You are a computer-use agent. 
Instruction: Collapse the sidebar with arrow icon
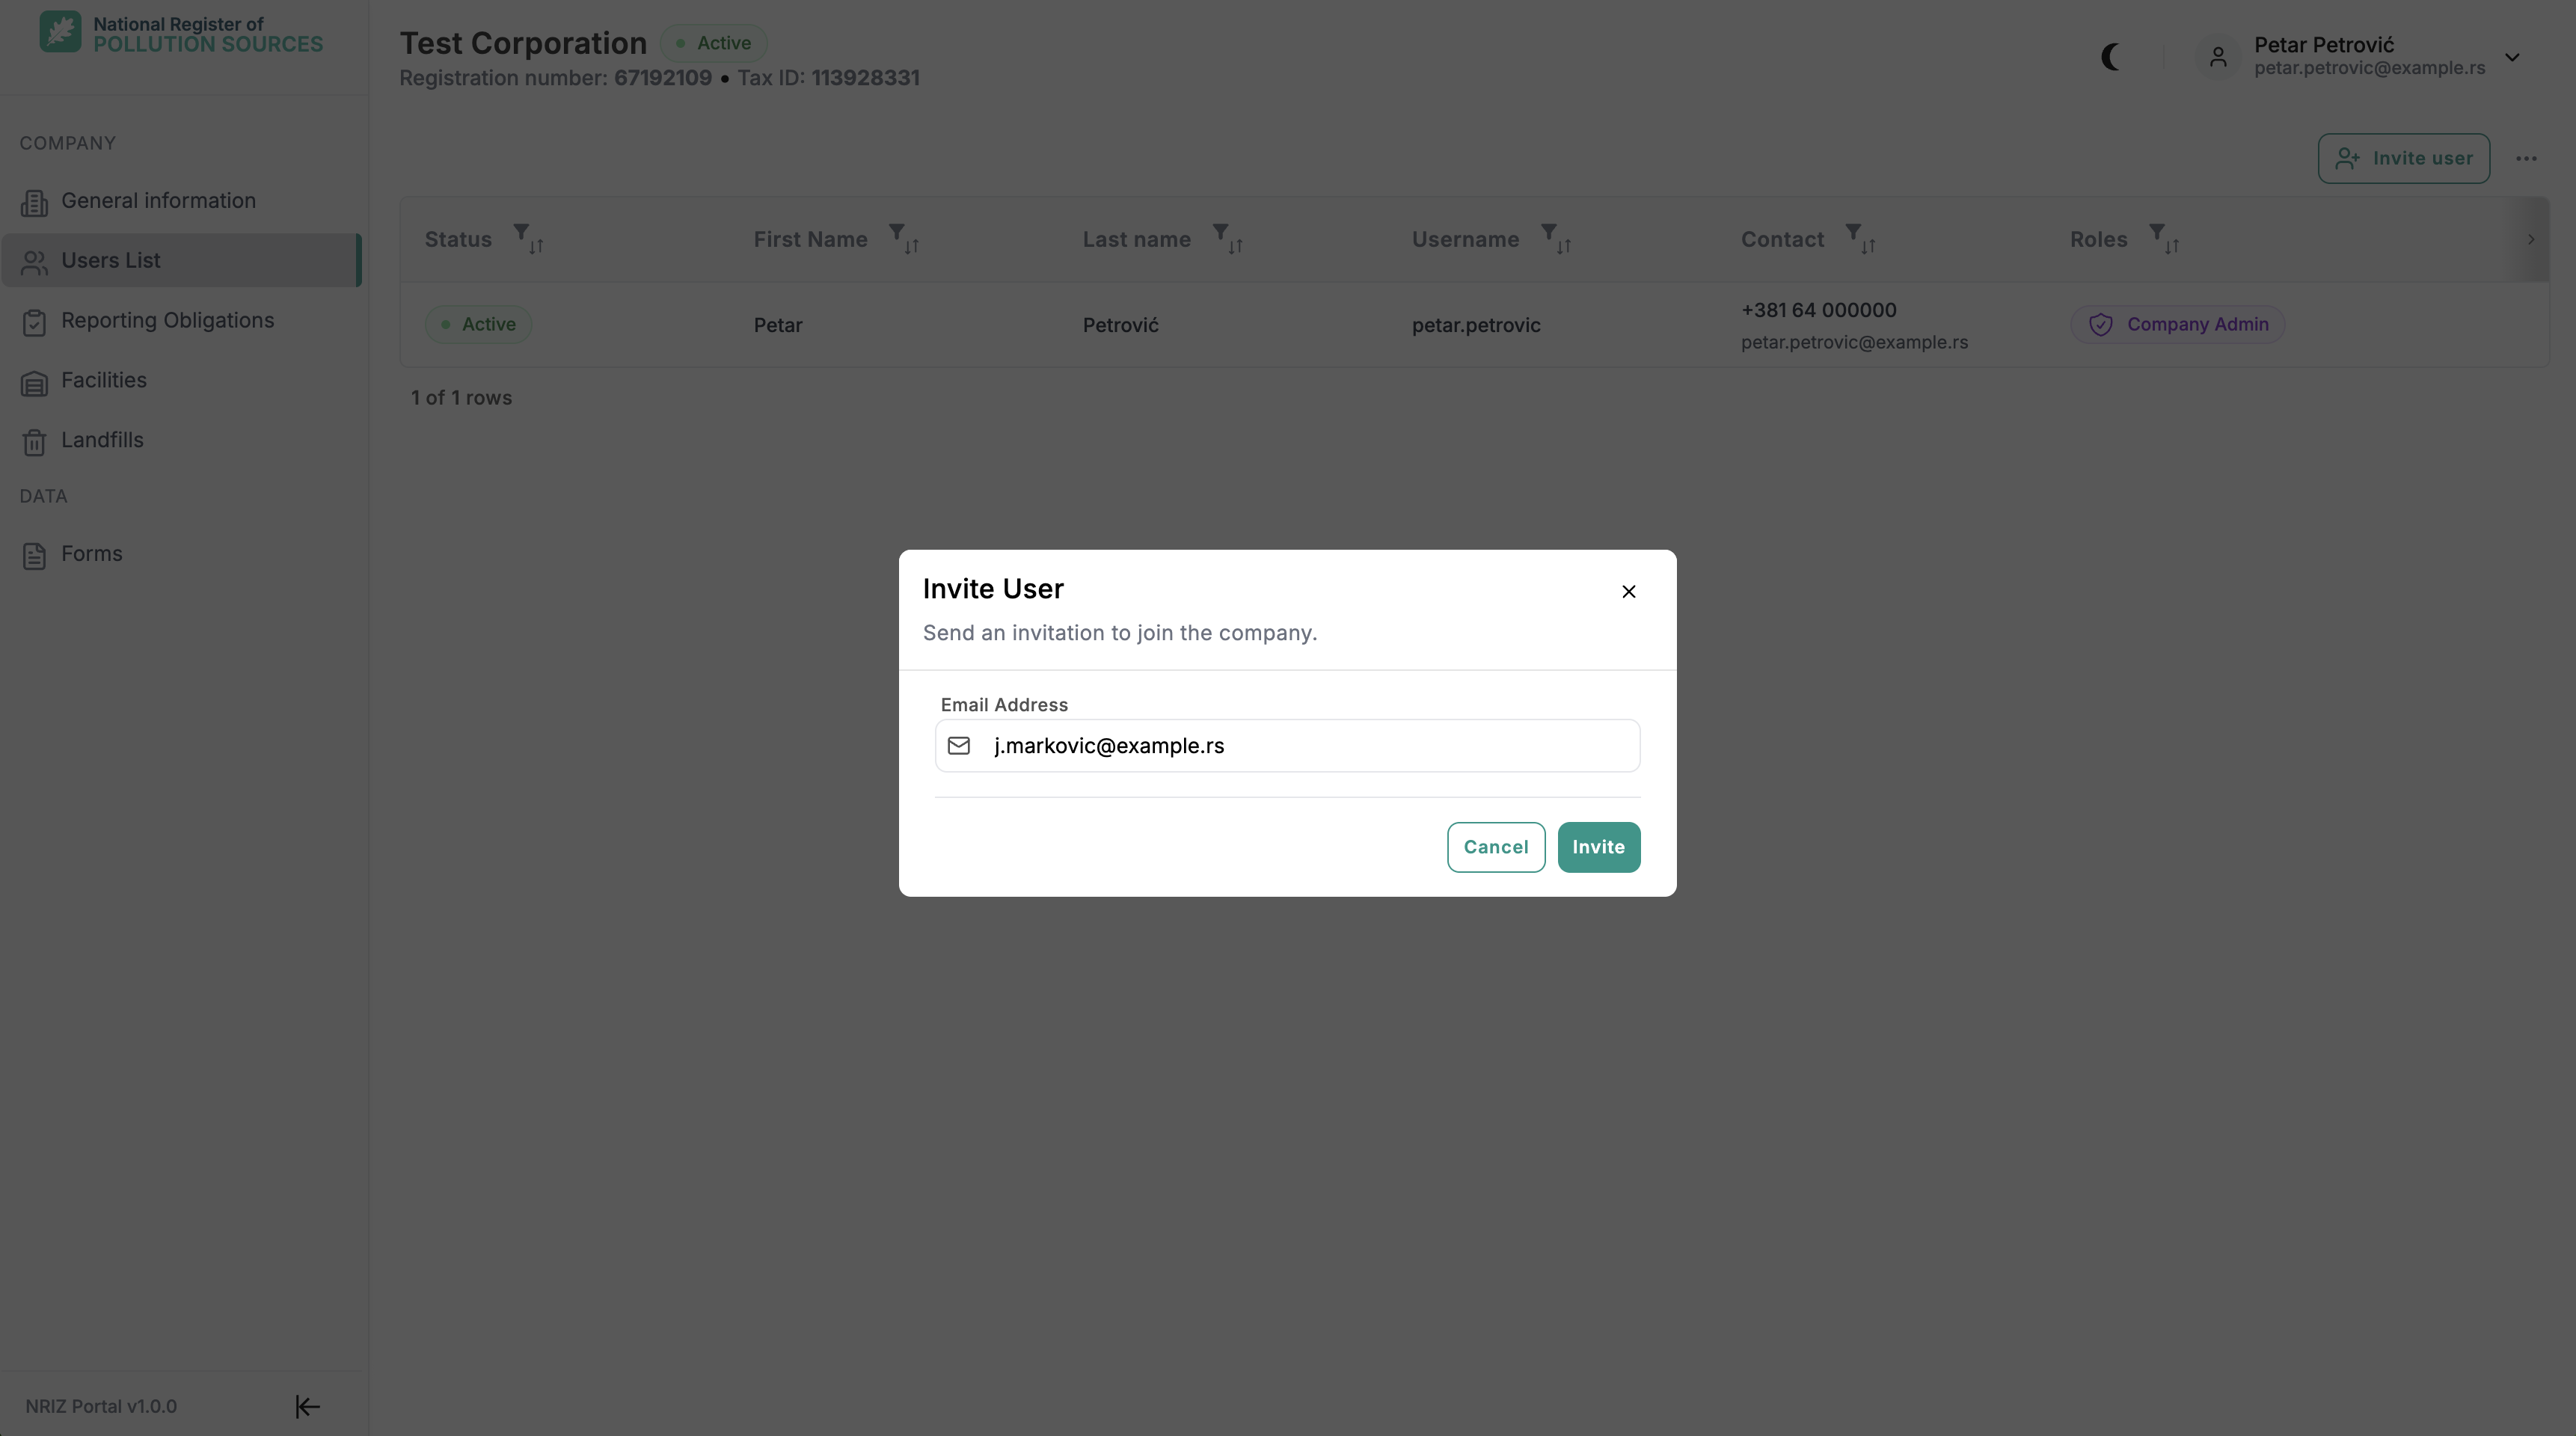pos(307,1406)
